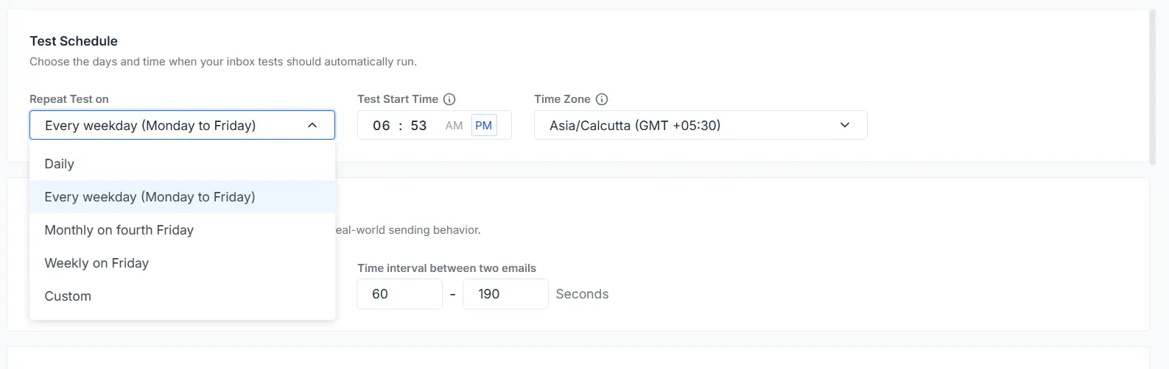Screen dimensions: 1169x369
Task: Click the Time Zone field's down chevron
Action: (x=845, y=126)
